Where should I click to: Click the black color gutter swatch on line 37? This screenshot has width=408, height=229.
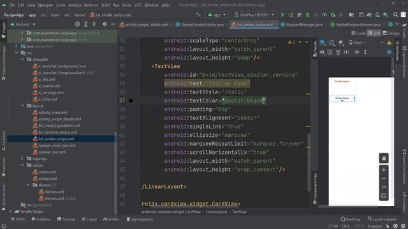click(131, 101)
